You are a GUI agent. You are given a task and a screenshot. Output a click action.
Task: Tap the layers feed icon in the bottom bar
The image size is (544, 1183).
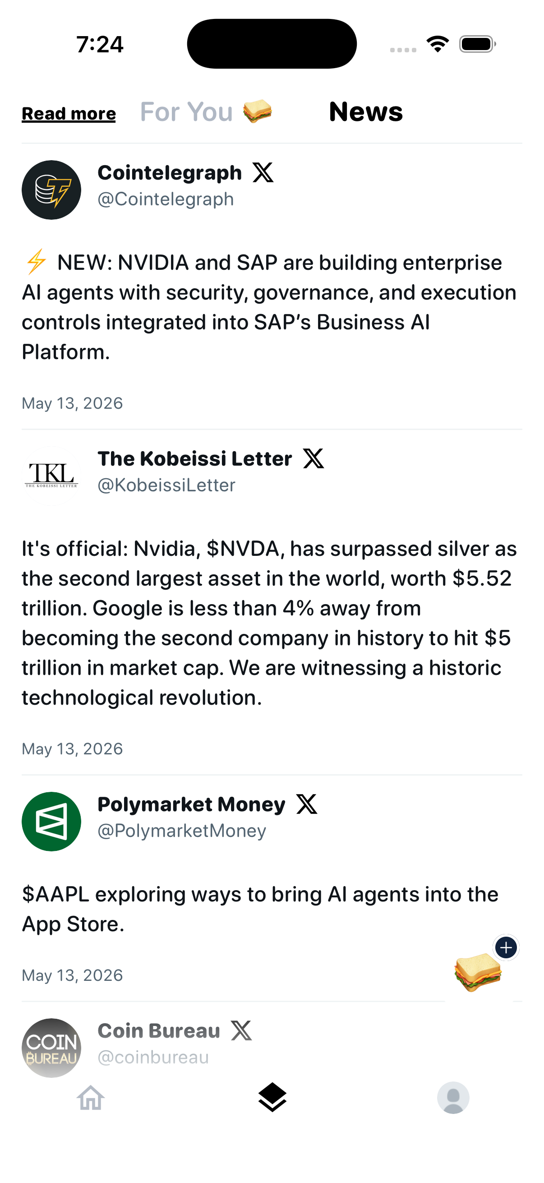pos(272,1097)
